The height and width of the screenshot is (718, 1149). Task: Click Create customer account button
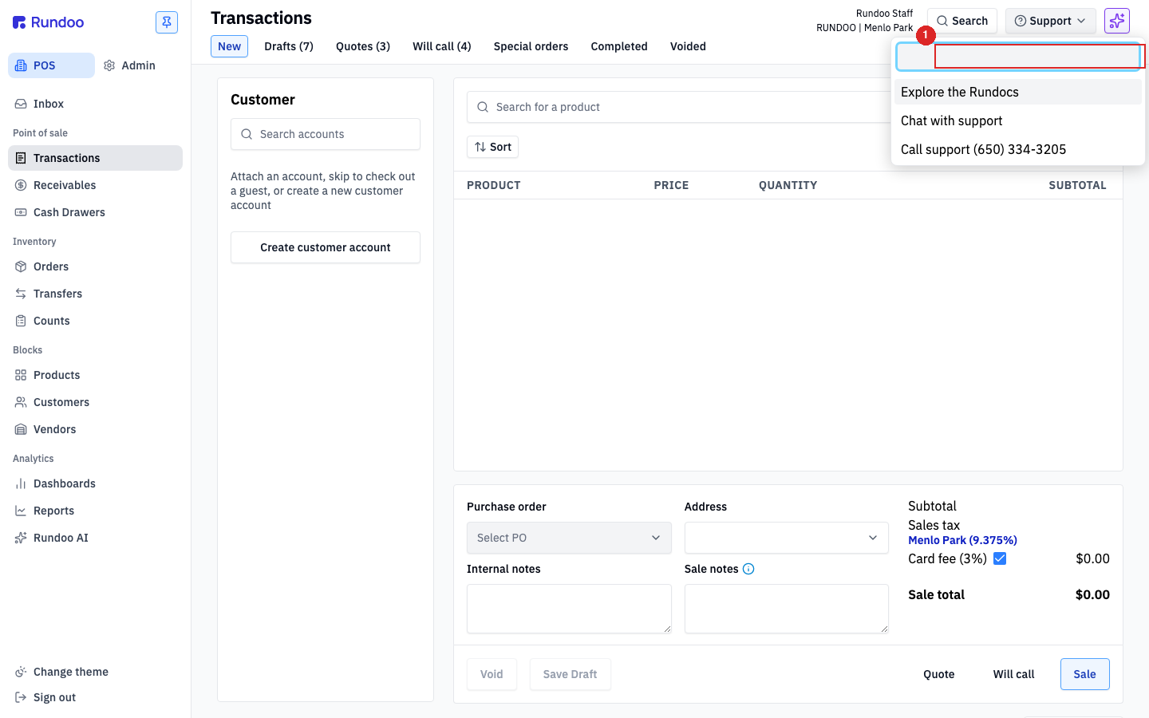point(326,247)
